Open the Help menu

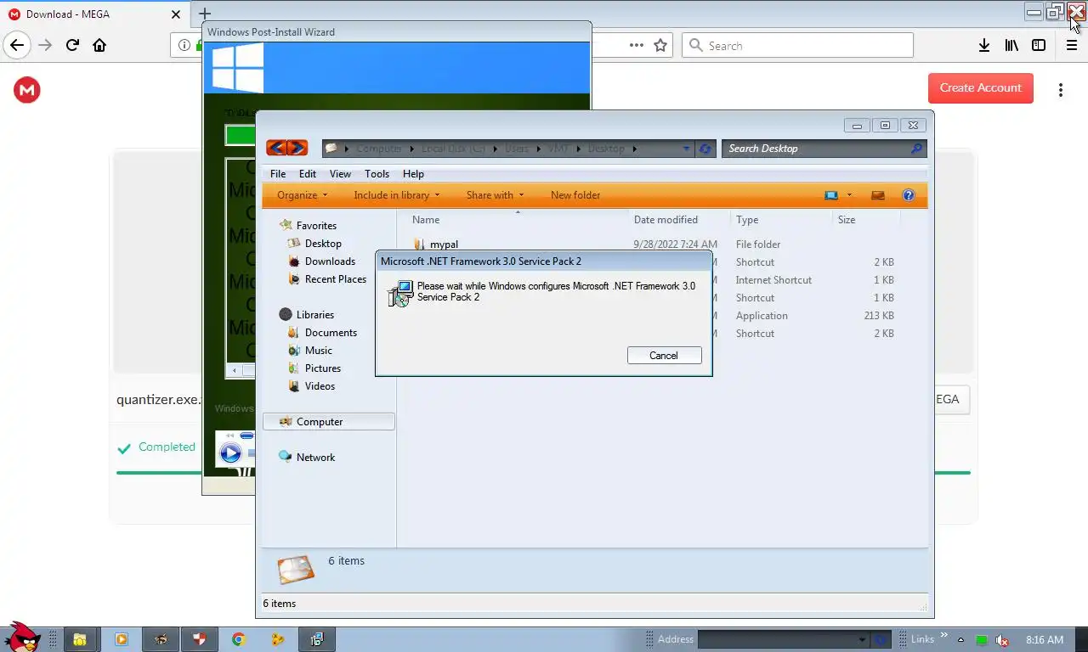click(x=413, y=174)
